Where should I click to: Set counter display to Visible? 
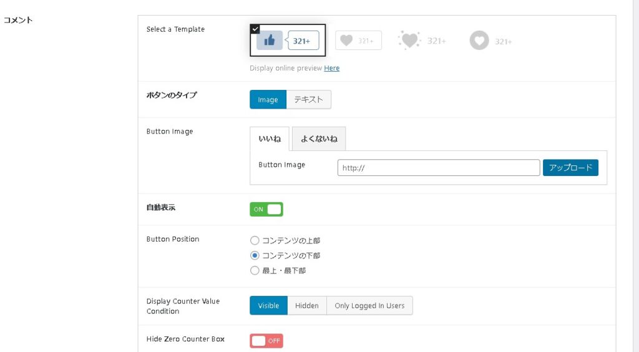click(x=268, y=306)
